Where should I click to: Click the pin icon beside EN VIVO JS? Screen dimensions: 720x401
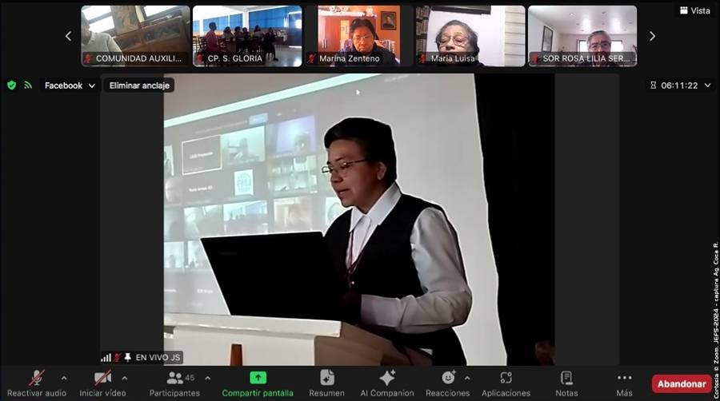tap(128, 357)
